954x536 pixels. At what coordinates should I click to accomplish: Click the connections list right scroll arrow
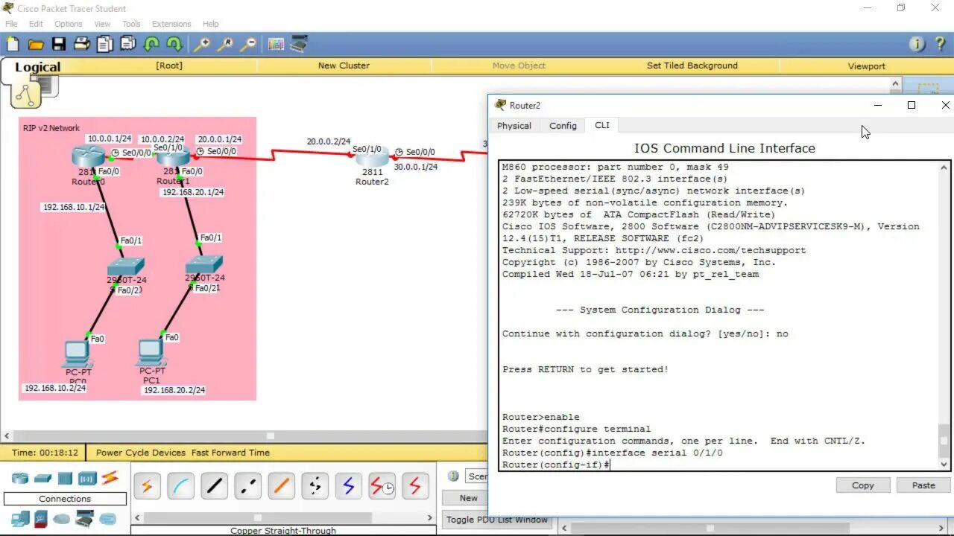click(x=430, y=517)
